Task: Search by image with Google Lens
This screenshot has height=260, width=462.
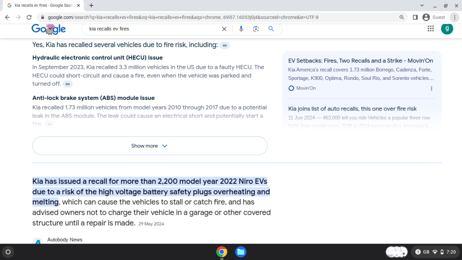Action: [256, 29]
